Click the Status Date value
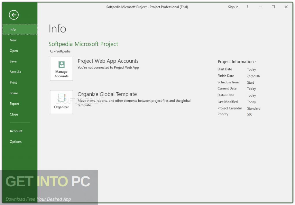Screen dimensions: 295x205 251,95
